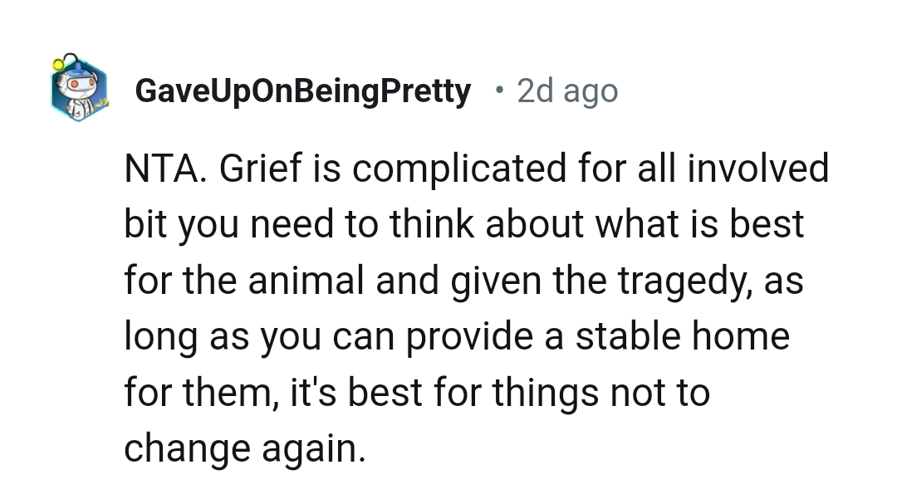Click the GaveUpOnBeingPretty Snoo avatar
The image size is (897, 499).
pyautogui.click(x=78, y=90)
